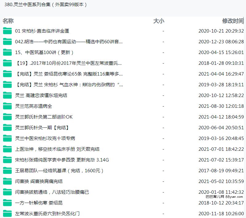Click the date 2021-07-01 18:42:22
Screen dimensions: 246x218
click(x=221, y=149)
